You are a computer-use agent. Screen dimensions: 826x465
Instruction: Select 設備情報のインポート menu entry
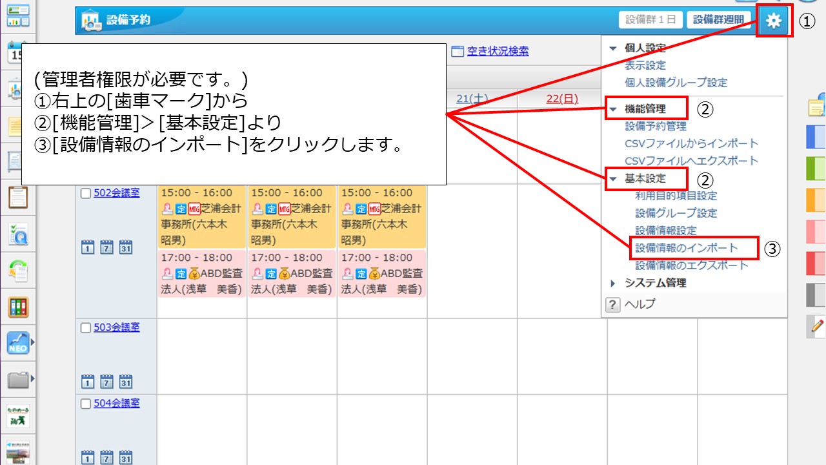(x=687, y=248)
